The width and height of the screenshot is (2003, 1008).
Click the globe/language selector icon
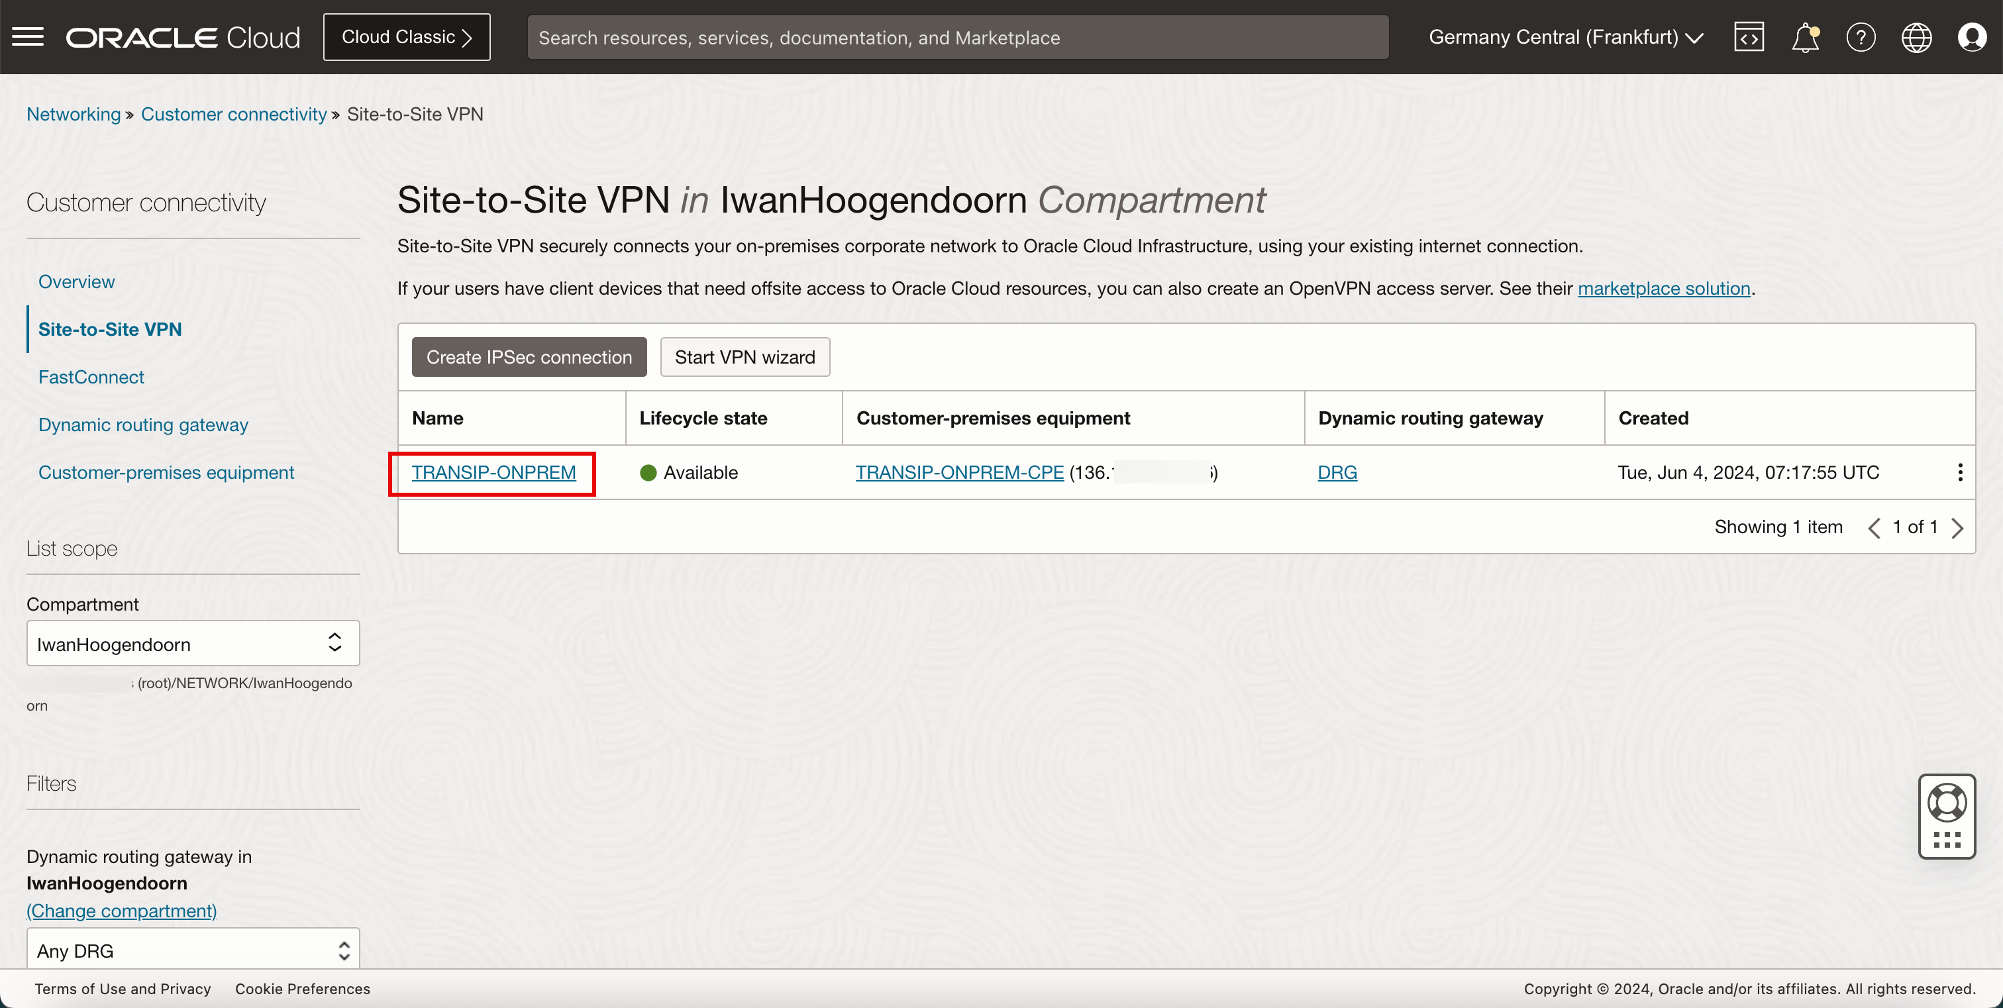tap(1917, 37)
